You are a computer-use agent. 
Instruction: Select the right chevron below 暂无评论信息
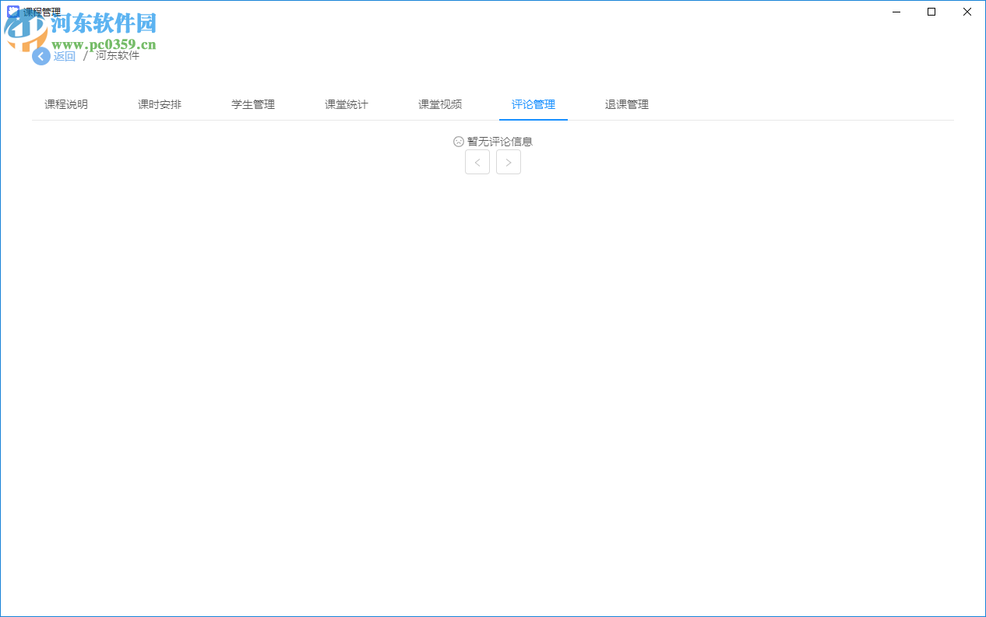[508, 162]
